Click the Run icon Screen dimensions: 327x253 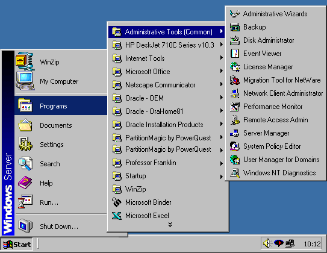click(25, 202)
